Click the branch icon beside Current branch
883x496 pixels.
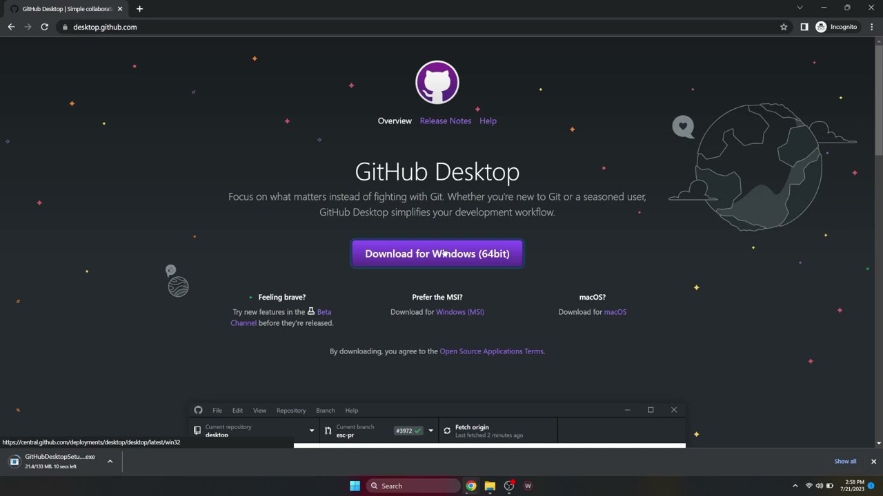328,431
